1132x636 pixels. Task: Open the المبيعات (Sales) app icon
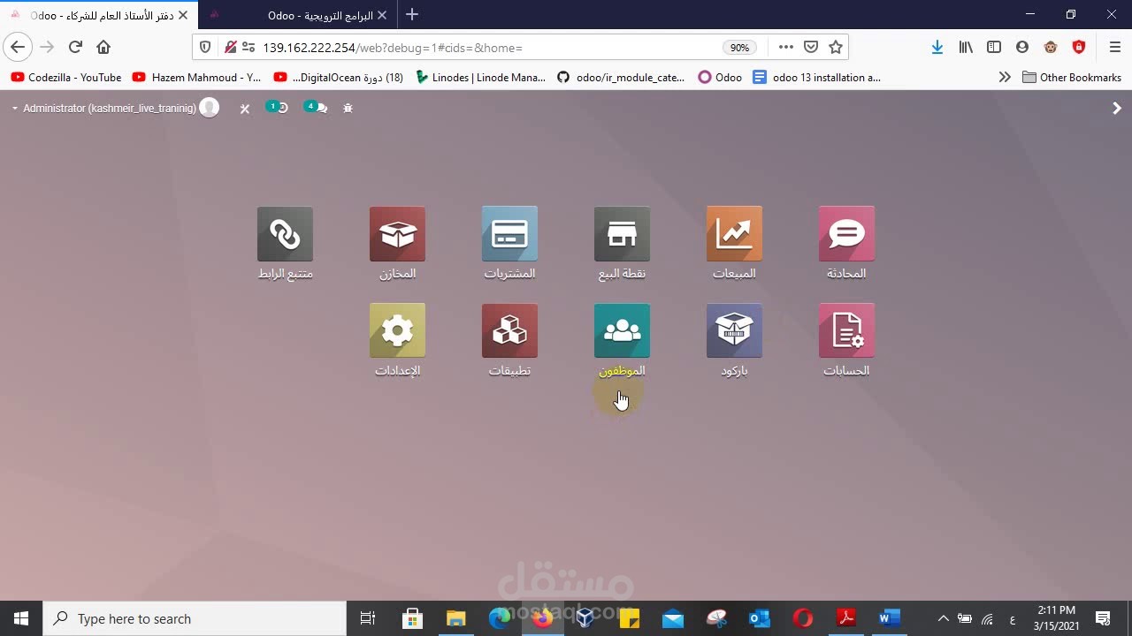pyautogui.click(x=734, y=234)
